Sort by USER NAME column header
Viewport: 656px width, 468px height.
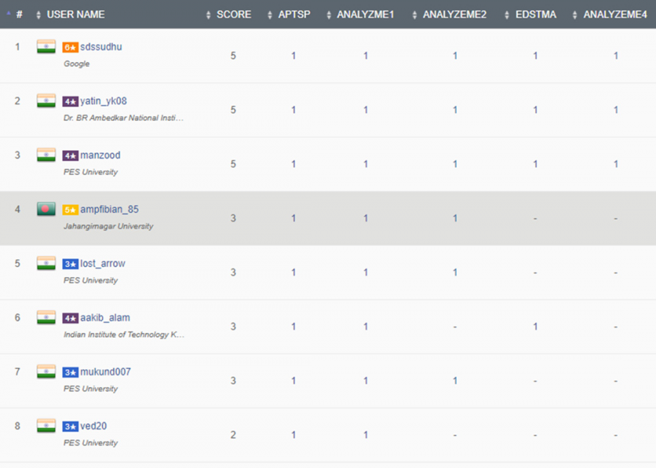(75, 15)
